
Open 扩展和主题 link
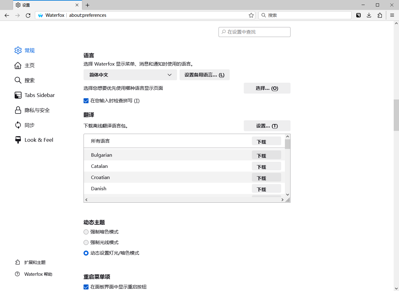pos(35,262)
